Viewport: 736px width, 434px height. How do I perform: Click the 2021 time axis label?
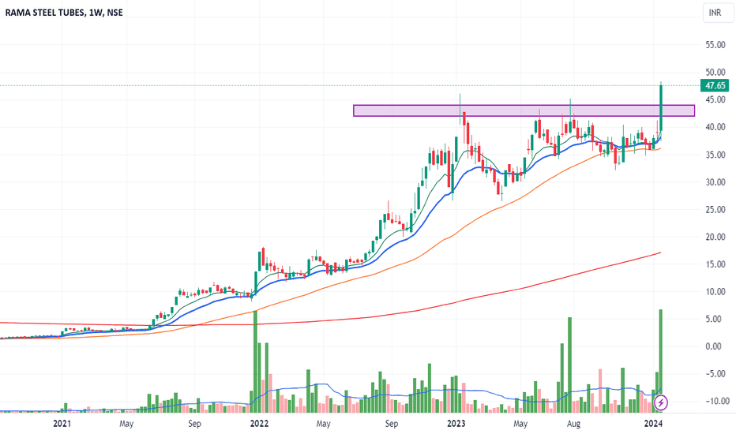[x=62, y=424]
